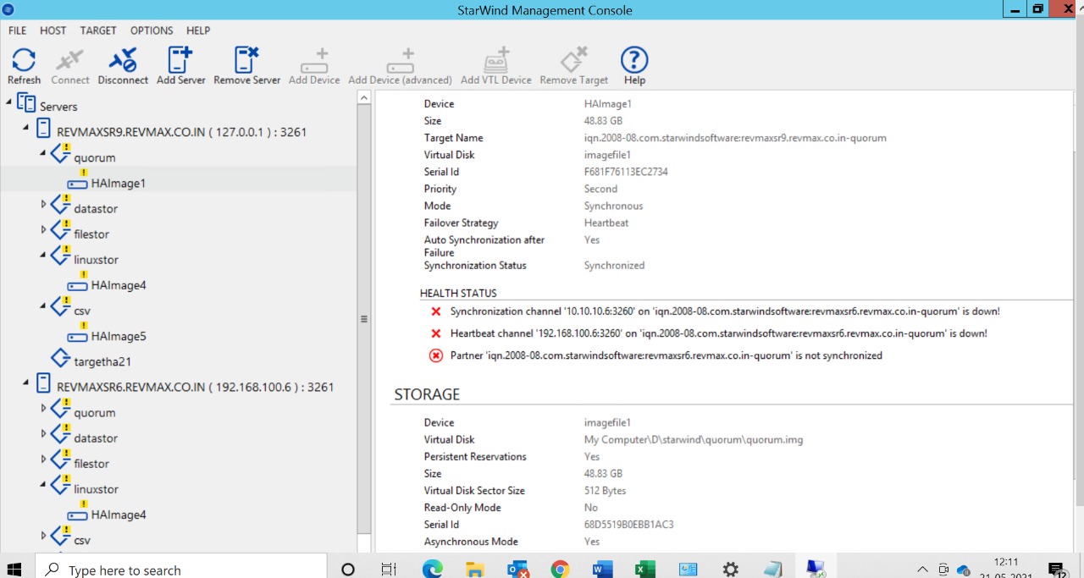Click the Target Name iqn value
Screen dimensions: 1084x578
click(735, 138)
